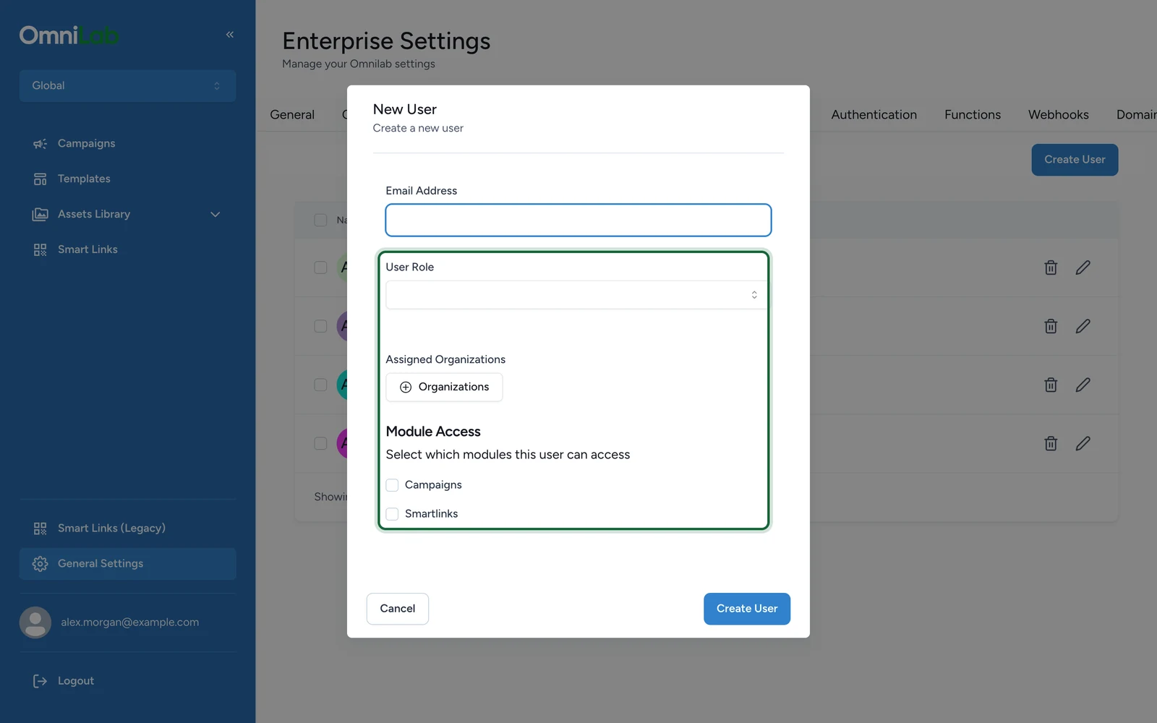Tick the Smartlinks module access checkbox
Viewport: 1157px width, 723px height.
click(392, 514)
